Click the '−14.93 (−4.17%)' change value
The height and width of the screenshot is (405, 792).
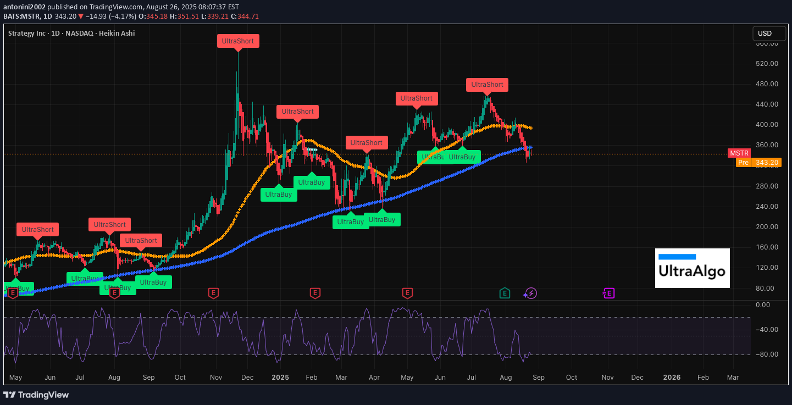pyautogui.click(x=110, y=16)
